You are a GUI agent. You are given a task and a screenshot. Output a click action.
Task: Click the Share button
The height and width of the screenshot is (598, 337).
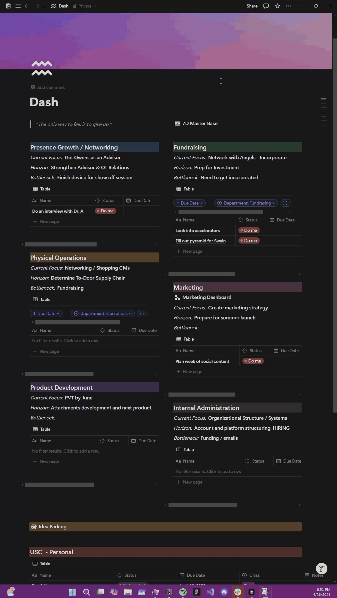click(x=252, y=6)
